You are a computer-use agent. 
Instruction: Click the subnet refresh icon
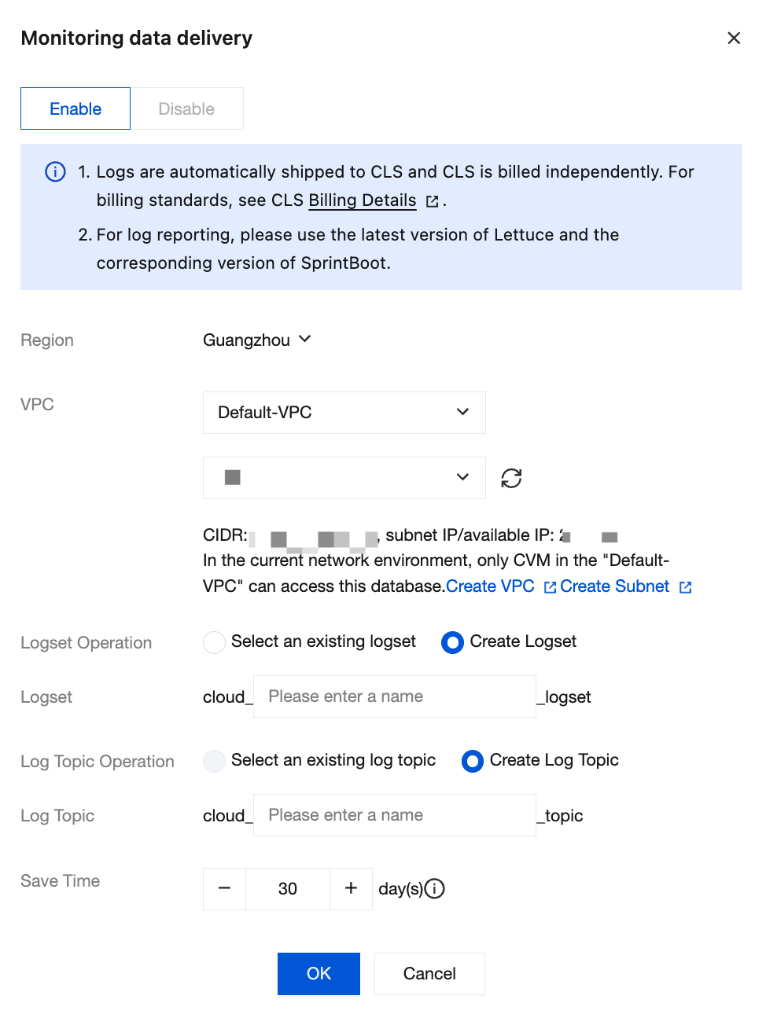[511, 478]
